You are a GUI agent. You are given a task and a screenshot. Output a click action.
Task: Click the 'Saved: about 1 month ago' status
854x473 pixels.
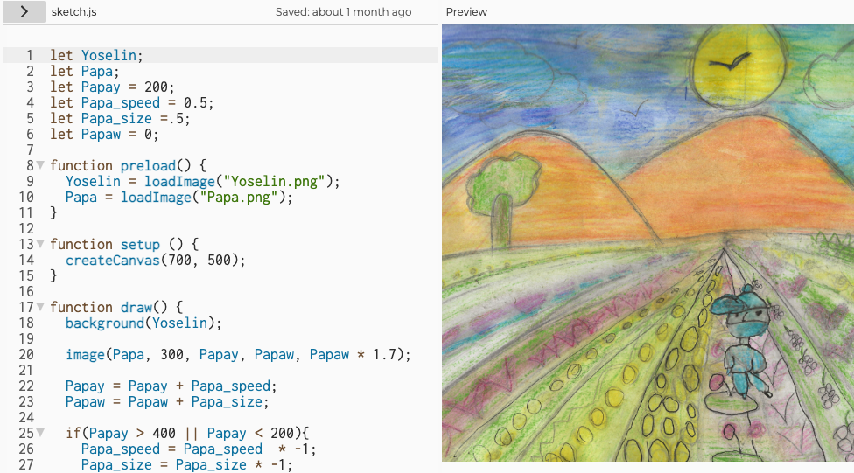(343, 12)
